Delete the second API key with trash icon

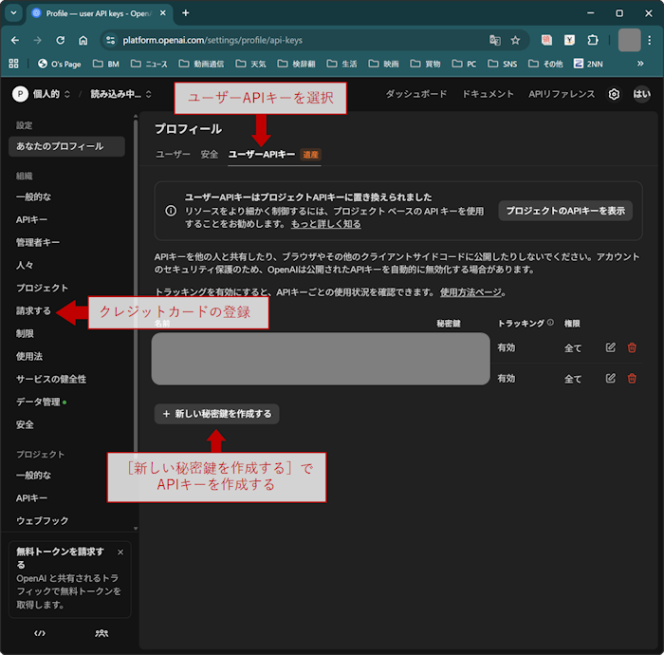[x=632, y=379]
